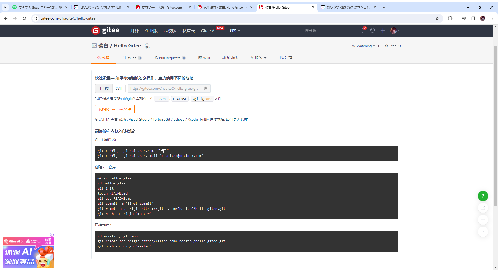
Task: Select the HTTPS clone option
Action: click(x=104, y=88)
